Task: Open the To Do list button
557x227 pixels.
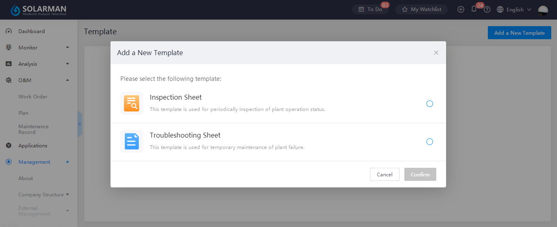Action: [370, 9]
